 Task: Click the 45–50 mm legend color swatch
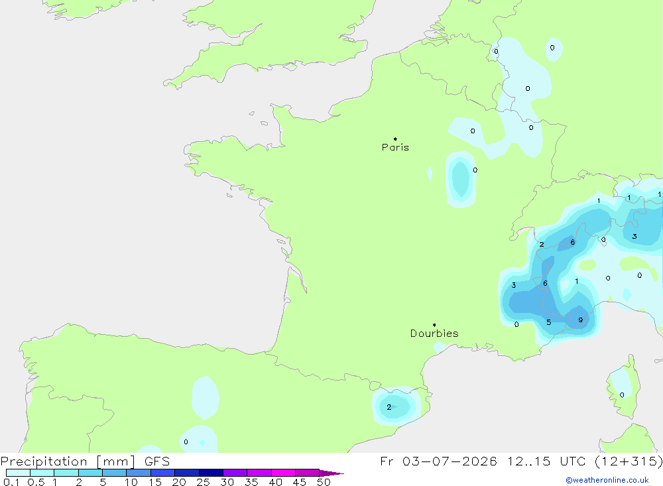(x=308, y=473)
